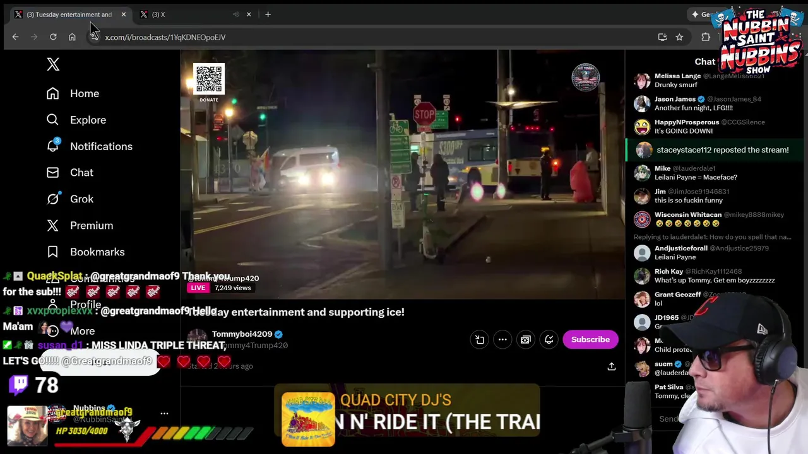Click the donate QR code
This screenshot has height=454, width=808.
pos(209,79)
